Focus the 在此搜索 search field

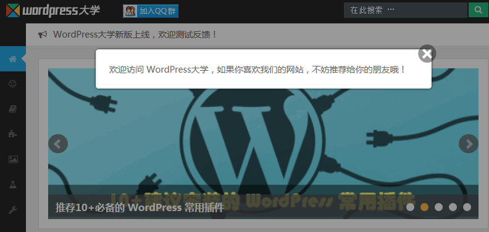pyautogui.click(x=406, y=10)
